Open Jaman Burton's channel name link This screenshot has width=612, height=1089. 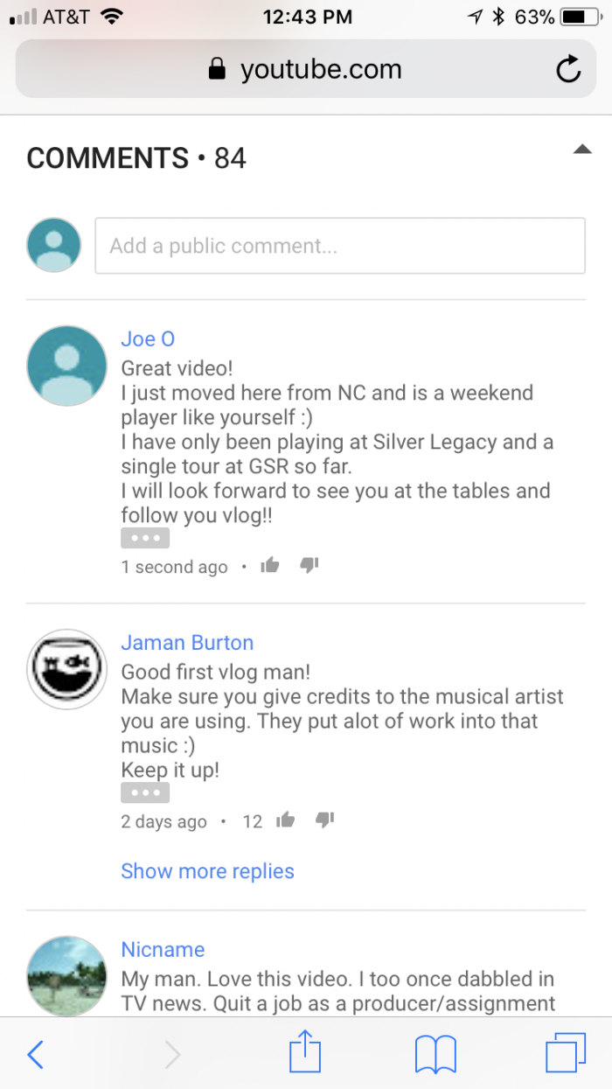187,643
